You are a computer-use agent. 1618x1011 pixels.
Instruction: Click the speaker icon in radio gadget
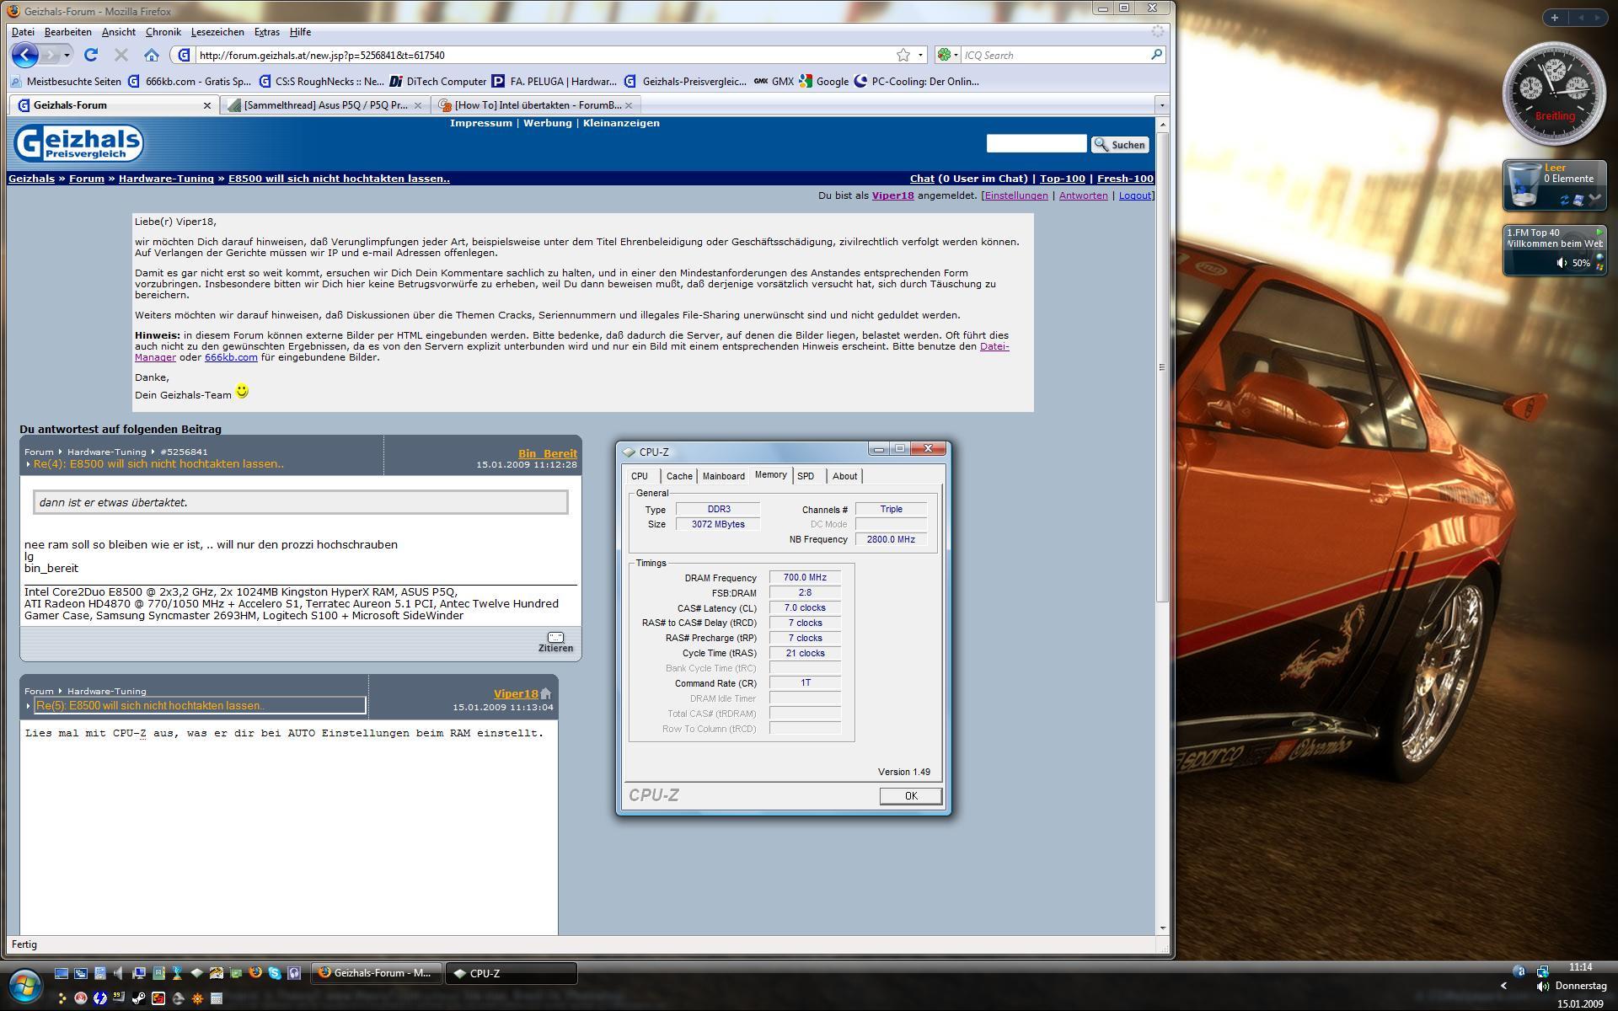pyautogui.click(x=1562, y=263)
